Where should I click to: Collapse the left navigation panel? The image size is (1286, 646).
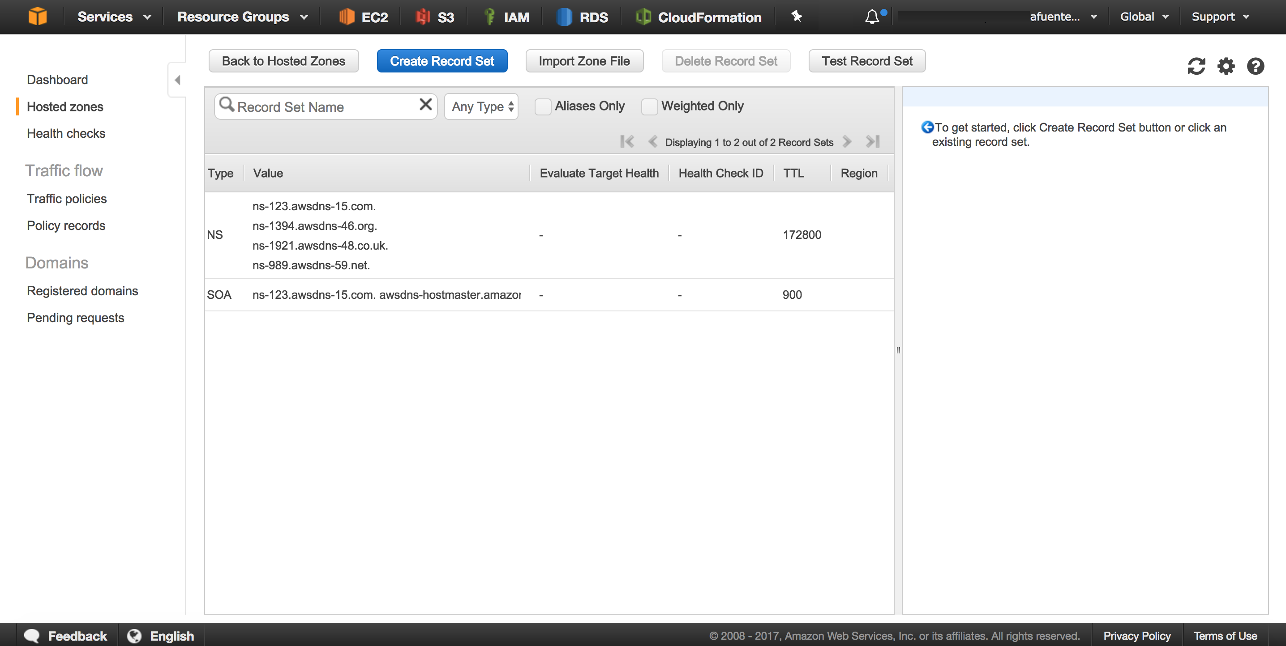click(x=177, y=80)
